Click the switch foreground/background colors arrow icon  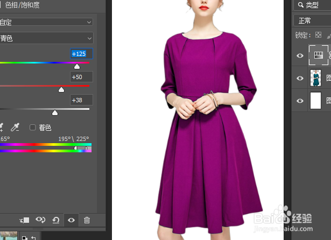(33, 238)
